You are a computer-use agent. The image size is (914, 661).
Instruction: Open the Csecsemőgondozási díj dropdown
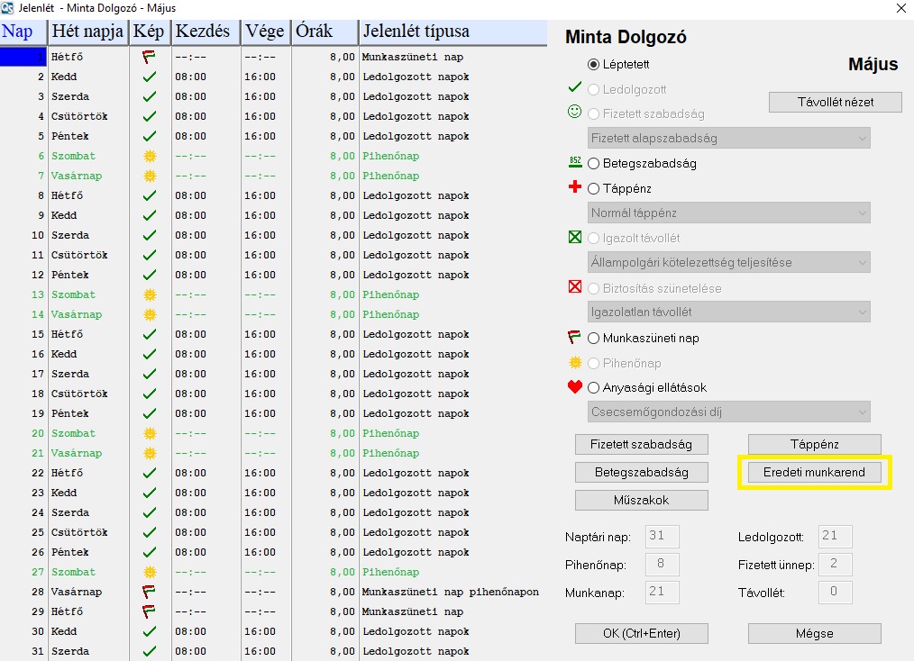[x=728, y=412]
